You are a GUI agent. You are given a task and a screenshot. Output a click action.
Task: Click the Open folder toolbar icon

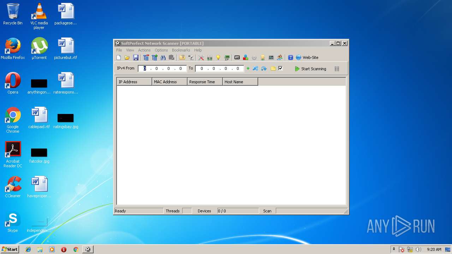pyautogui.click(x=127, y=58)
